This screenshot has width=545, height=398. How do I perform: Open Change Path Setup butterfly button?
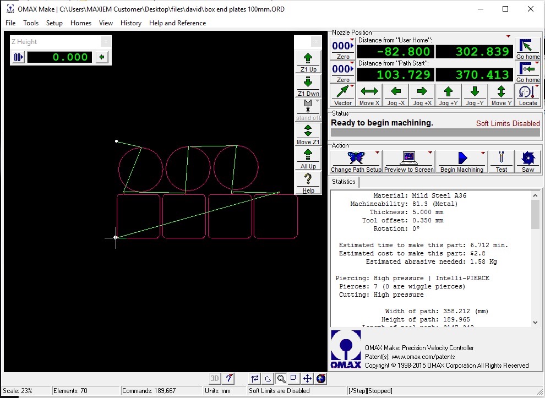(x=356, y=162)
